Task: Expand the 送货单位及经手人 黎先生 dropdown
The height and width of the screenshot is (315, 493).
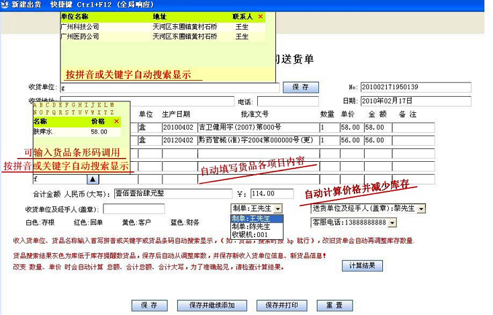Action: (421, 208)
